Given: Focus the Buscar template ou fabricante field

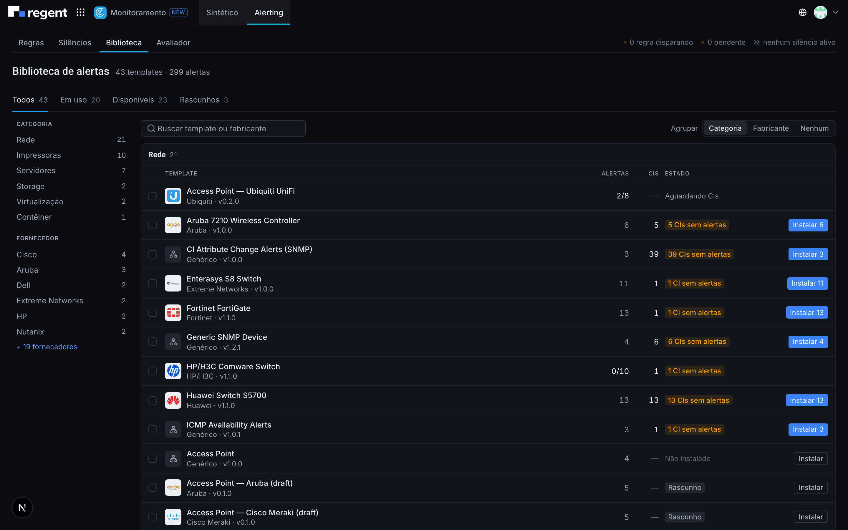Looking at the screenshot, I should pos(223,129).
